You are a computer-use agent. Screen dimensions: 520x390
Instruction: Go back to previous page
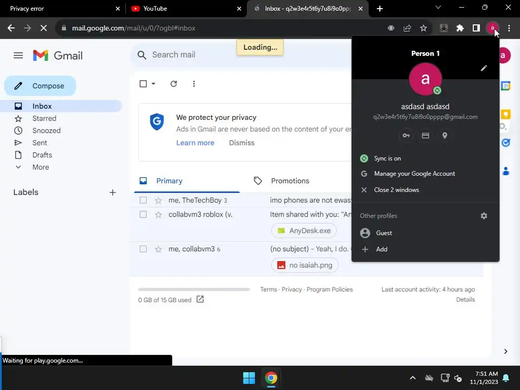[11, 28]
